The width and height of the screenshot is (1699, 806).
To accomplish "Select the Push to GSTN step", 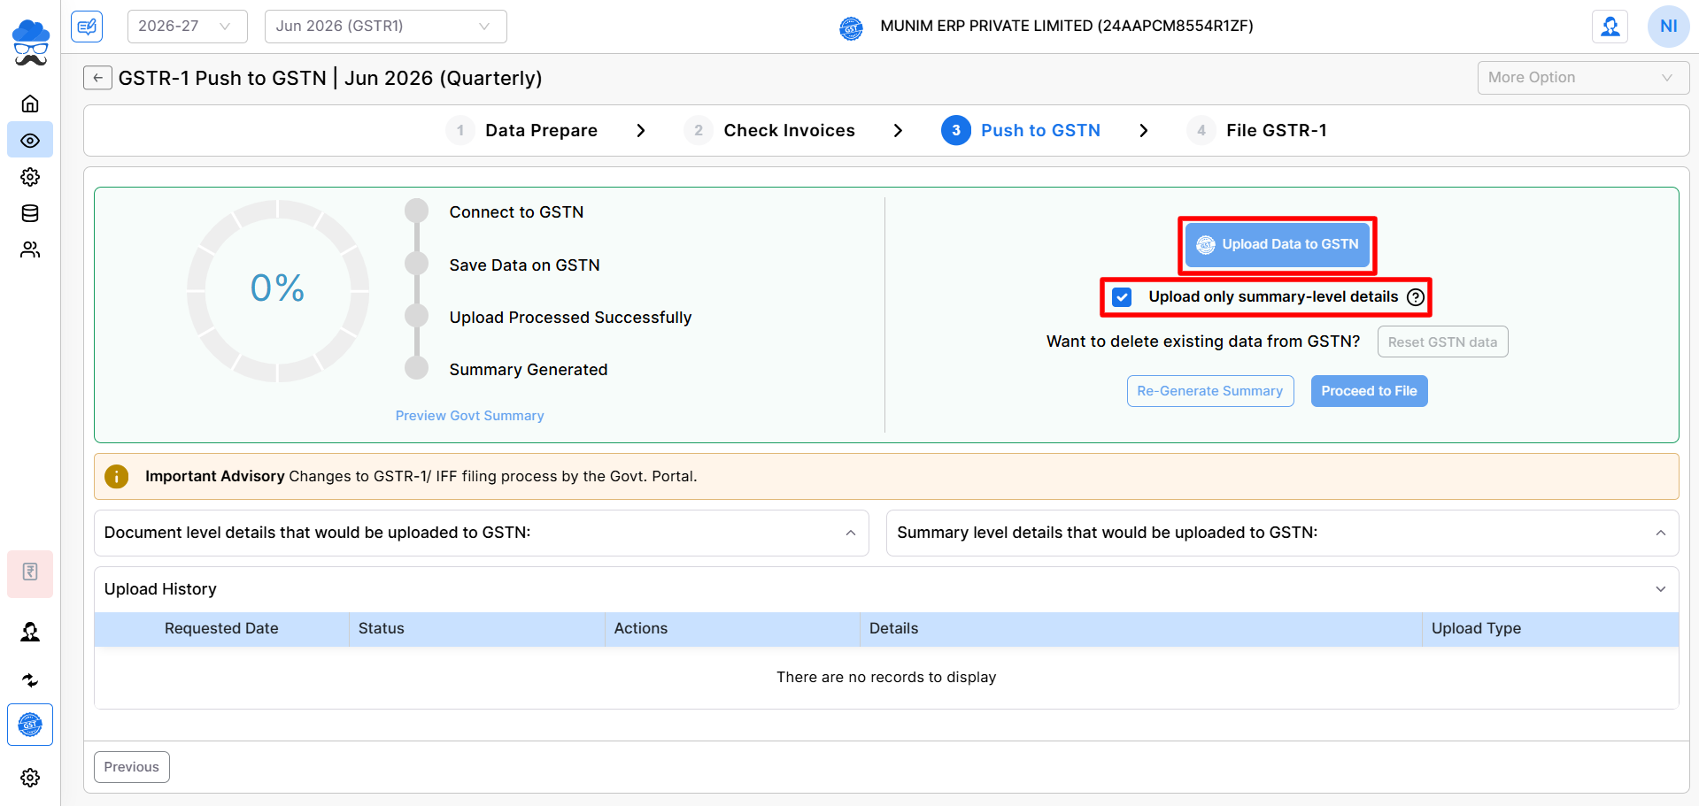I will click(x=1021, y=131).
